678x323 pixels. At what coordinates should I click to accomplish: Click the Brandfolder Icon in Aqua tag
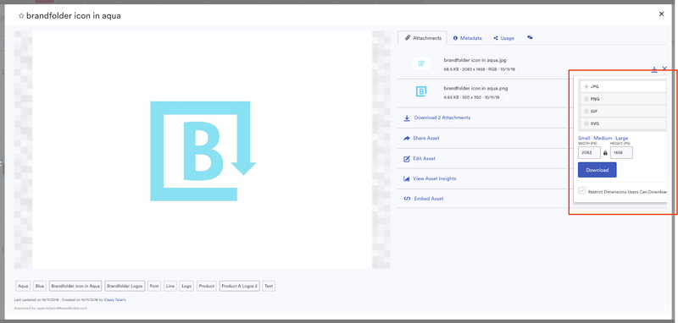(75, 286)
